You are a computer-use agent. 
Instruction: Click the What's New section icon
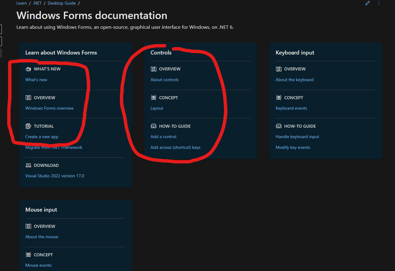(28, 69)
